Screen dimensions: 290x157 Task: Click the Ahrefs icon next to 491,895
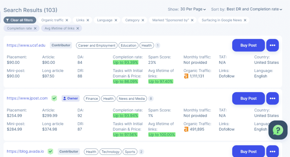point(186,129)
